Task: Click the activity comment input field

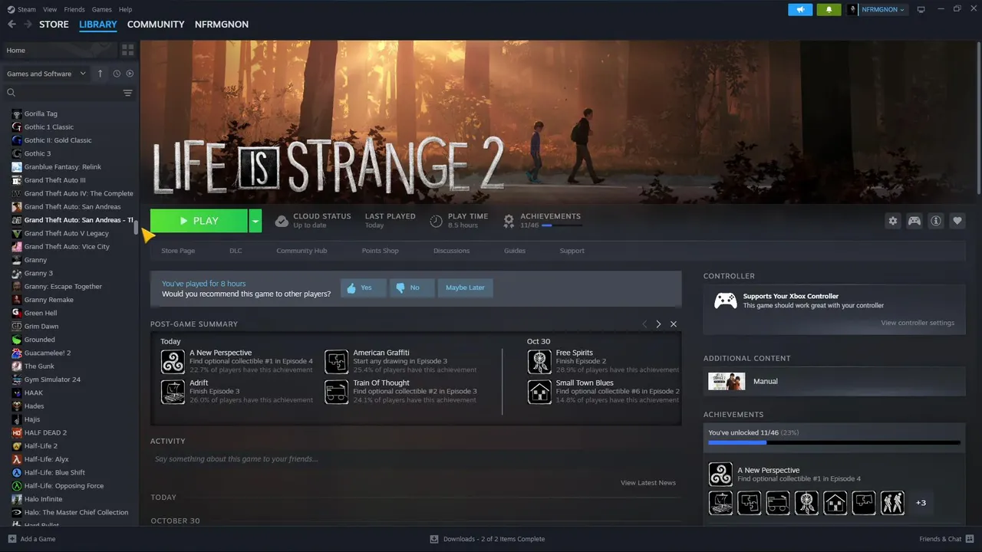Action: 416,459
